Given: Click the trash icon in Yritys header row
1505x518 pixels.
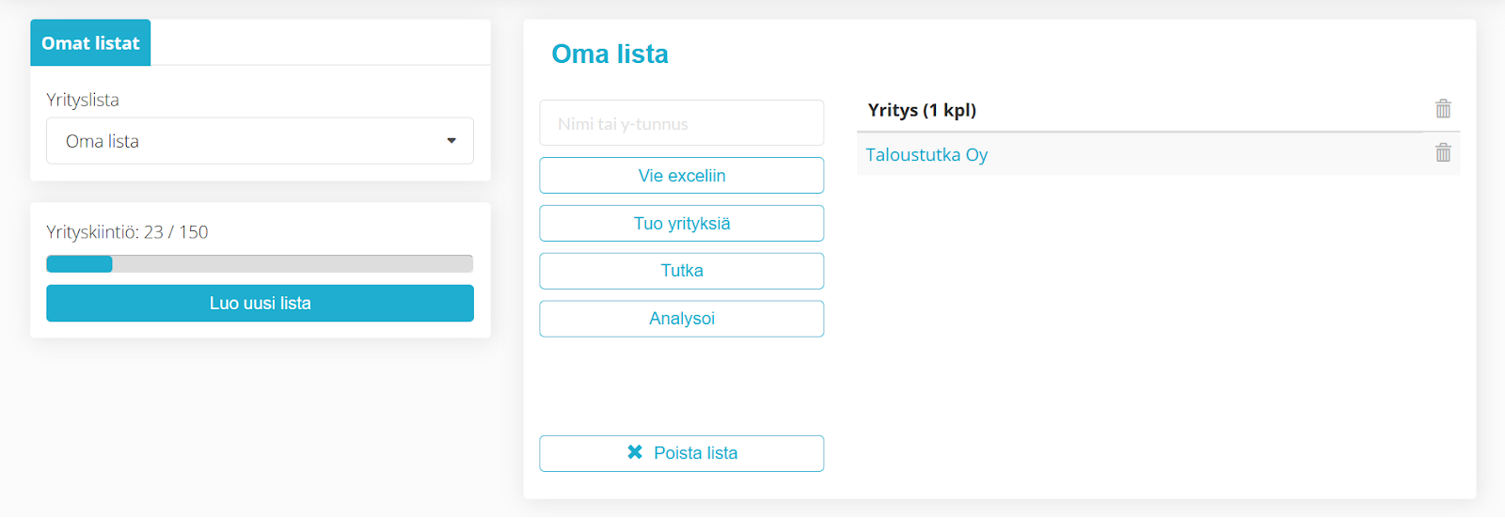Looking at the screenshot, I should tap(1443, 109).
